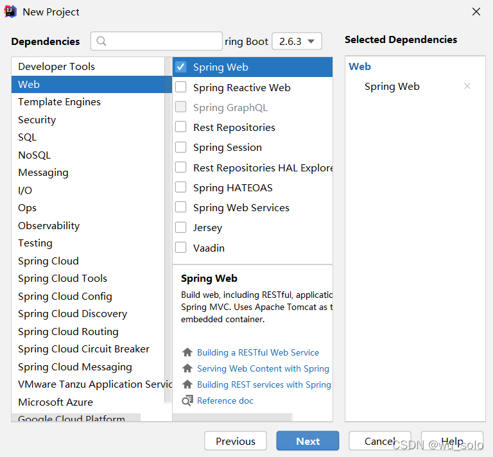Select the Observability category

click(88, 226)
